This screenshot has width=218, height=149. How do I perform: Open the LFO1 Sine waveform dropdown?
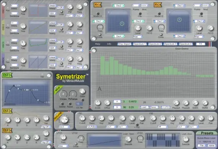click(x=63, y=146)
